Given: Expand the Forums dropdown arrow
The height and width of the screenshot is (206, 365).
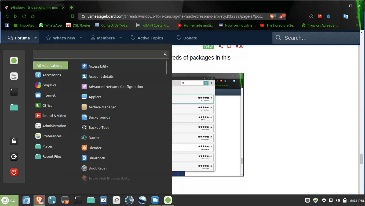Looking at the screenshot, I should pyautogui.click(x=35, y=38).
